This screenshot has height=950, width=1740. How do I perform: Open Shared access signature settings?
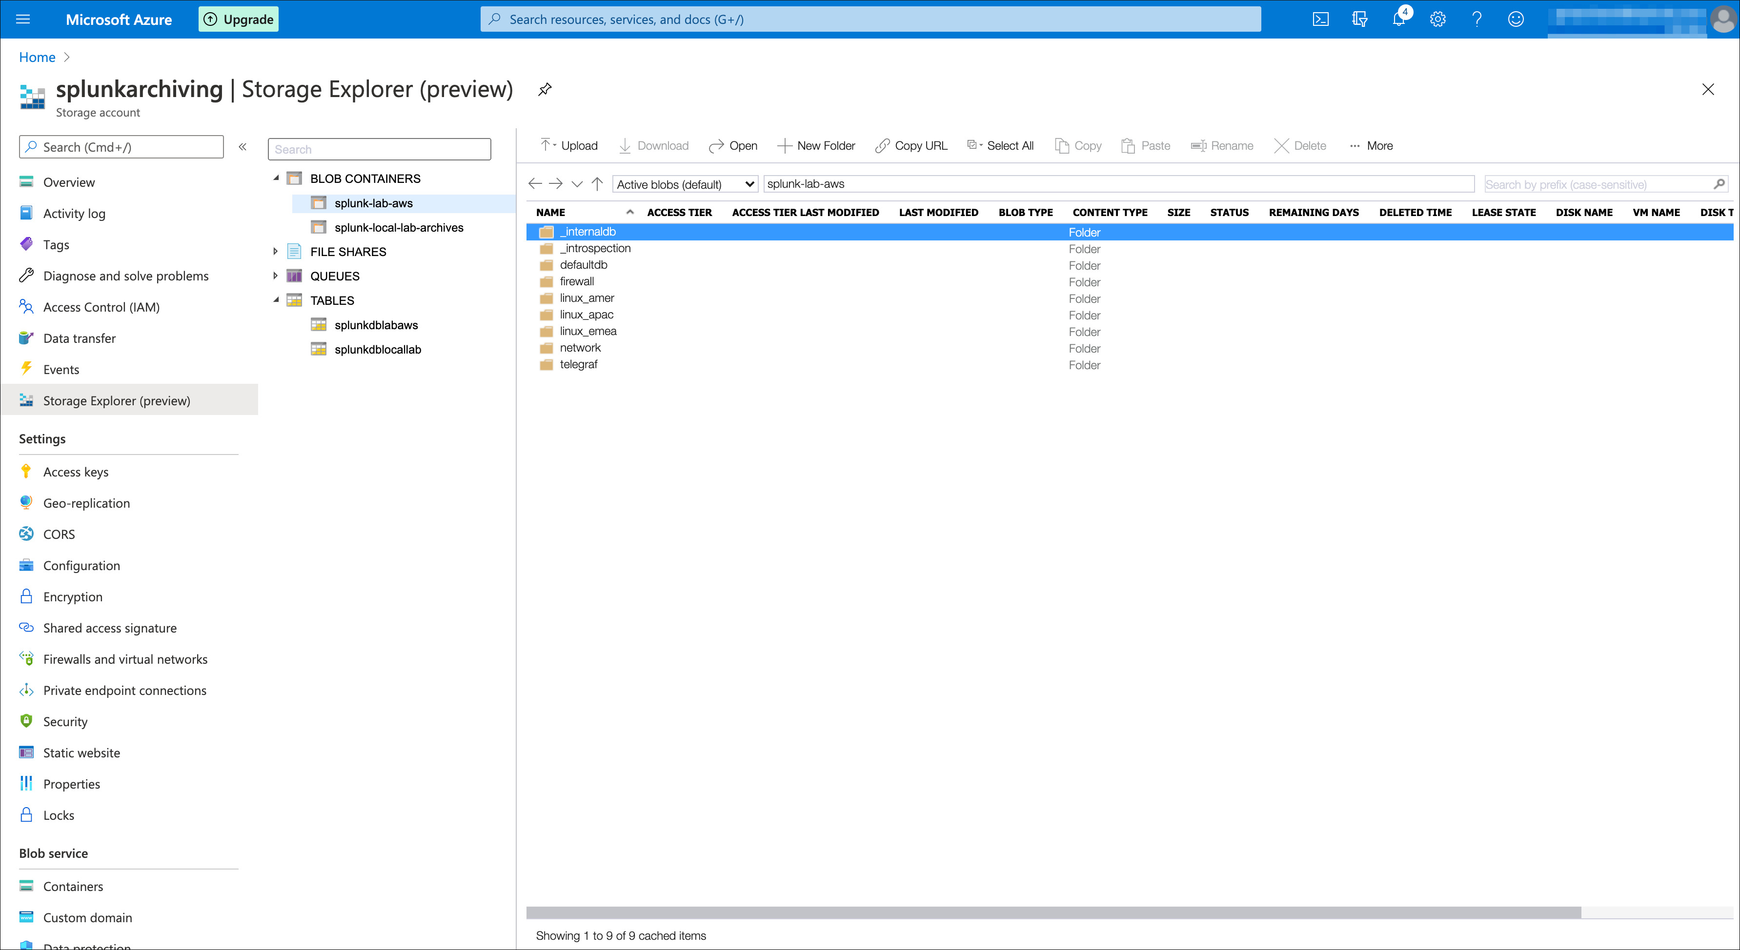(x=110, y=628)
